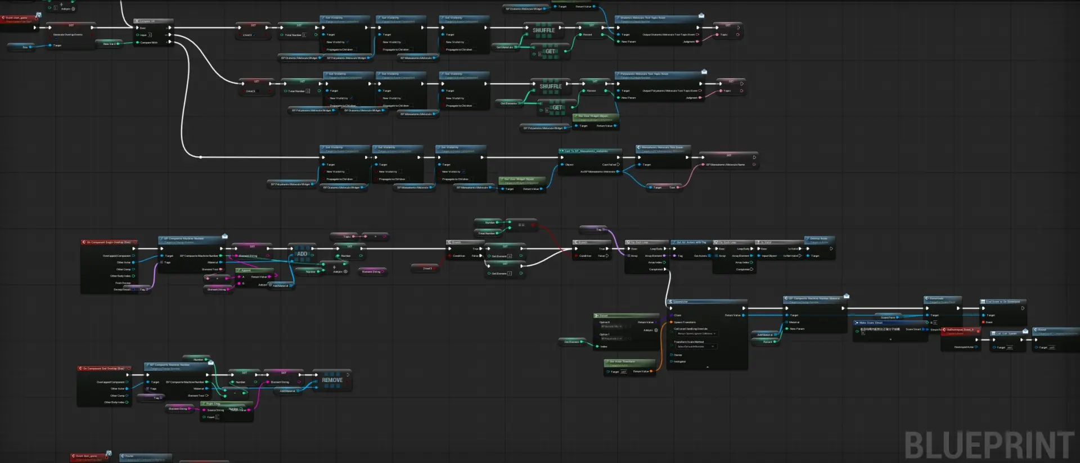Click the Add pin icon on the Append node
This screenshot has height=463, width=1080.
pyautogui.click(x=271, y=285)
